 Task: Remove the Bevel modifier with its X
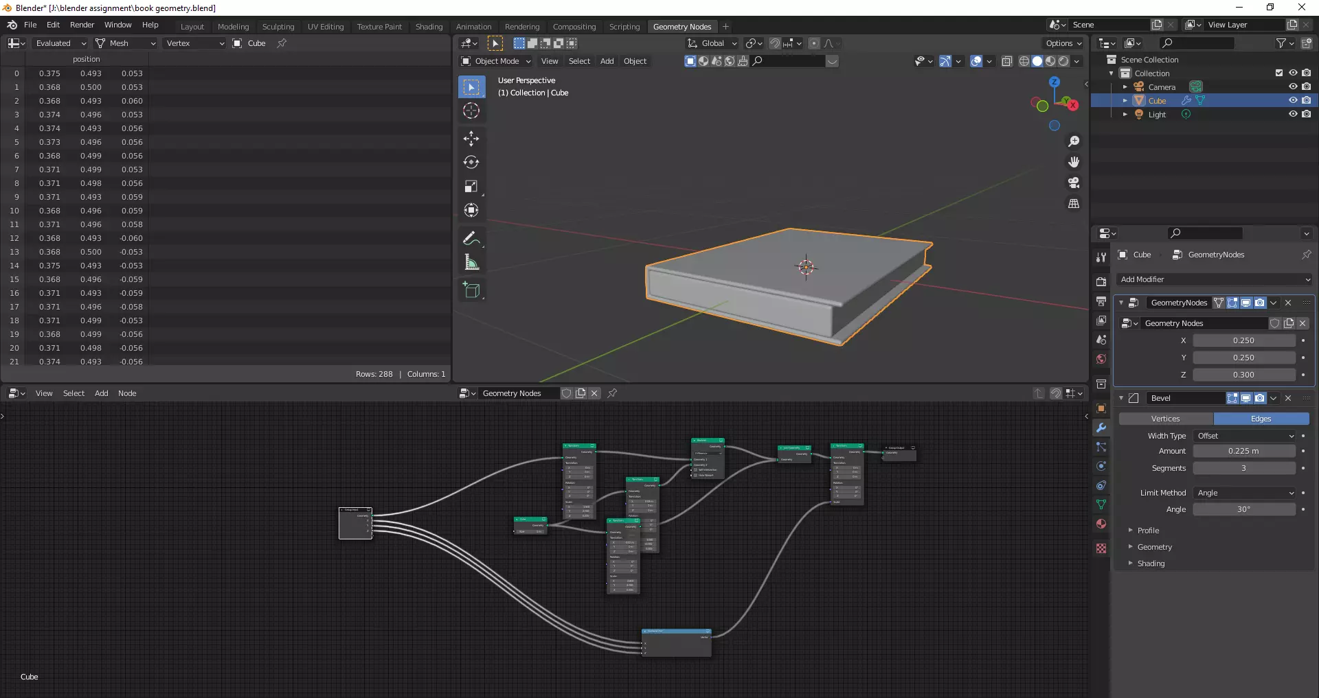[1288, 398]
